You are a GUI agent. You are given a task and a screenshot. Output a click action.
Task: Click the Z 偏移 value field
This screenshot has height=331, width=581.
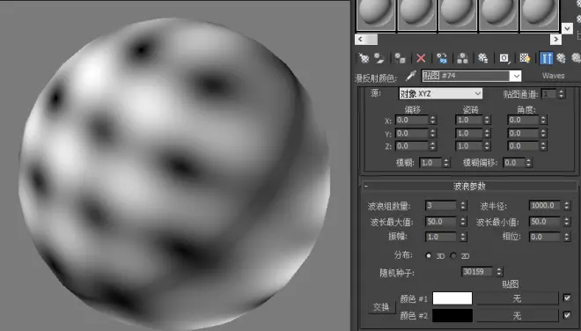click(x=412, y=146)
